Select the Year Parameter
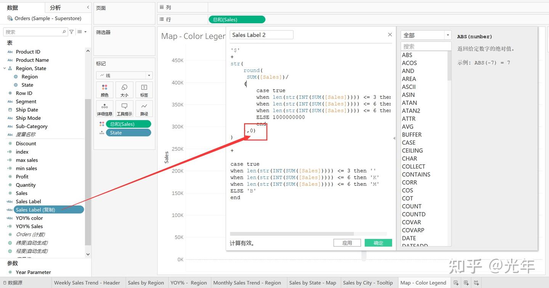 coord(33,272)
